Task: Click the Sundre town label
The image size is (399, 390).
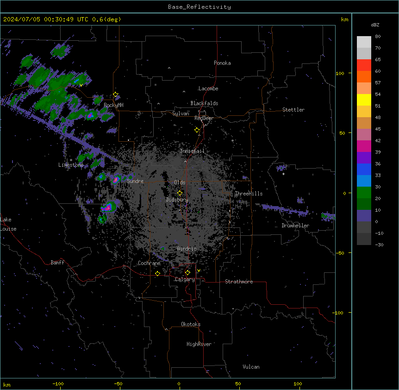Action: pyautogui.click(x=135, y=181)
